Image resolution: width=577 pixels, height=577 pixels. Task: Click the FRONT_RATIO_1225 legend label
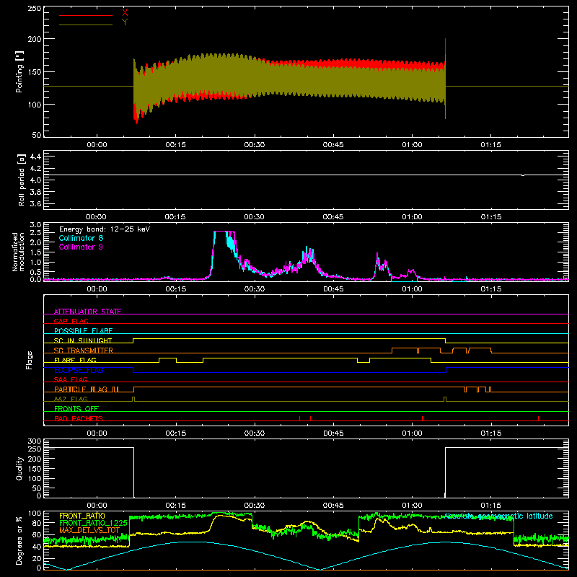(94, 523)
